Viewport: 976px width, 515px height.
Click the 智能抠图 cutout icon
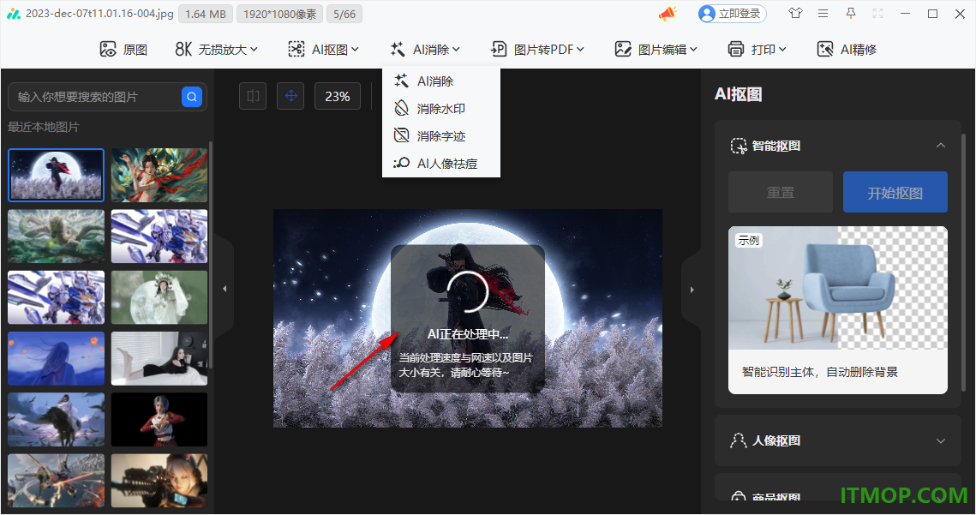pos(739,146)
